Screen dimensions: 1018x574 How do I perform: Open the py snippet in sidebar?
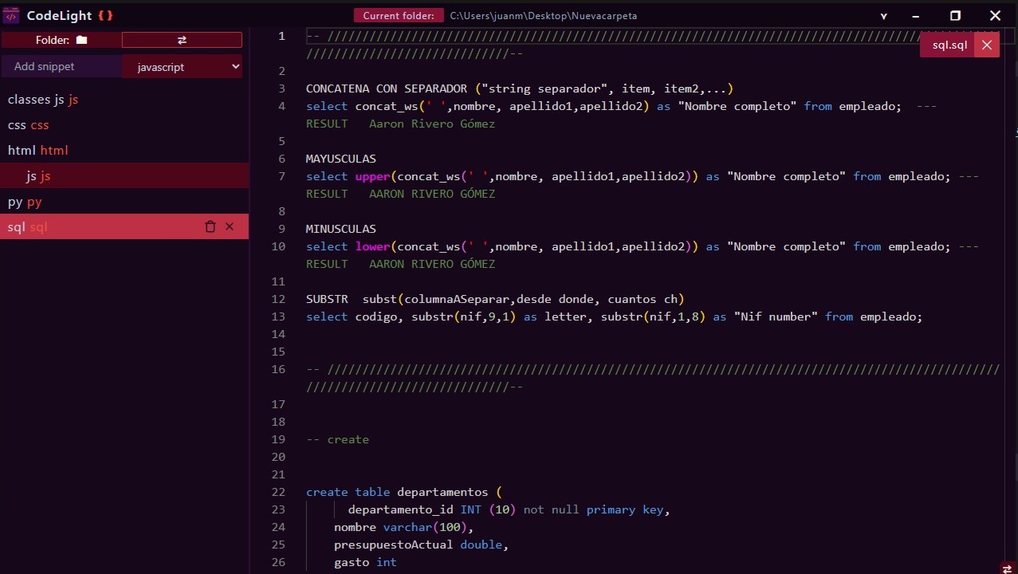pyautogui.click(x=25, y=202)
